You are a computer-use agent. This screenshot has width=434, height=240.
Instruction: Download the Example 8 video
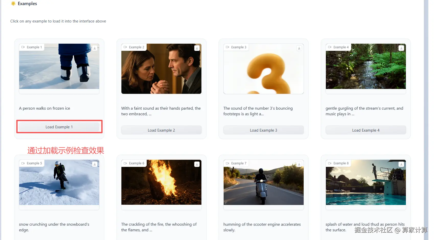[401, 164]
